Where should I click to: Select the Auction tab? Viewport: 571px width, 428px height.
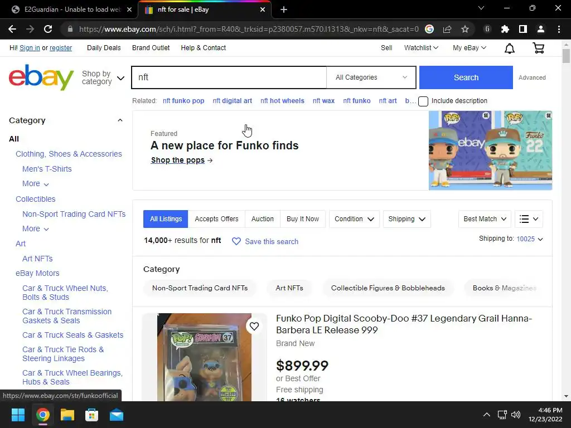[263, 219]
